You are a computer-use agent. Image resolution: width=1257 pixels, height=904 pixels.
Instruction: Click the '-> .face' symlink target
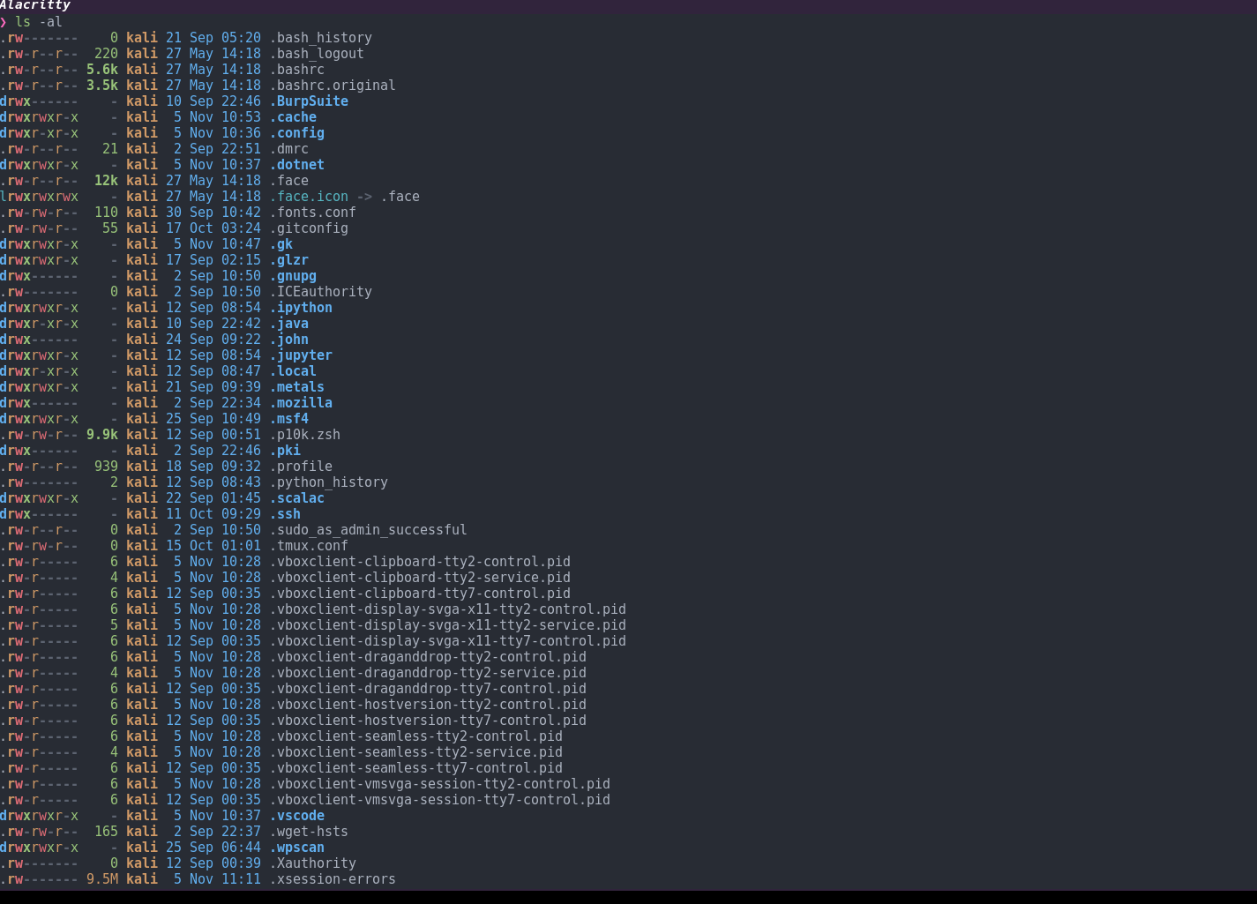point(388,197)
